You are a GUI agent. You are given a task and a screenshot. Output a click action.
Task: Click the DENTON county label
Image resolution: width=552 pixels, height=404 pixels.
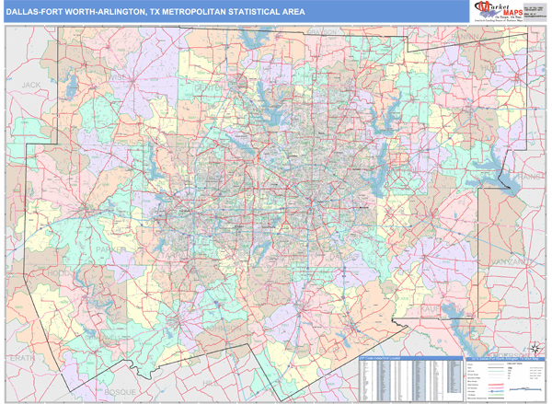point(209,87)
